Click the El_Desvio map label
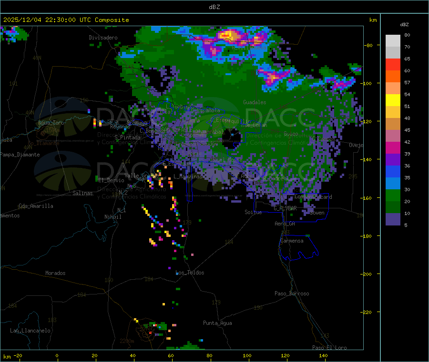This screenshot has height=362, width=429. (x=112, y=180)
